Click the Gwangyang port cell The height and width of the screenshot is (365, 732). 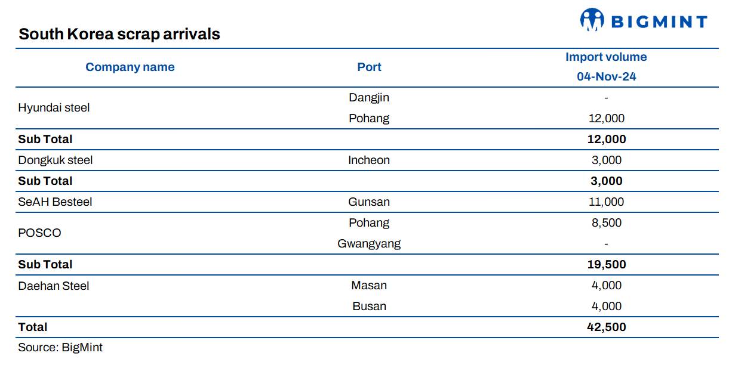point(369,243)
